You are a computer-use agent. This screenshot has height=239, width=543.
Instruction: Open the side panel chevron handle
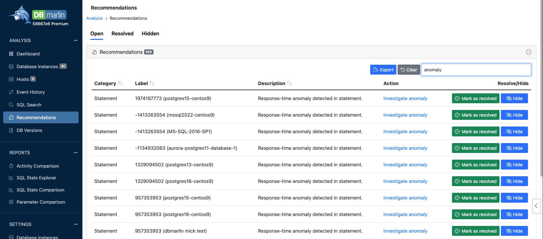tap(536, 206)
